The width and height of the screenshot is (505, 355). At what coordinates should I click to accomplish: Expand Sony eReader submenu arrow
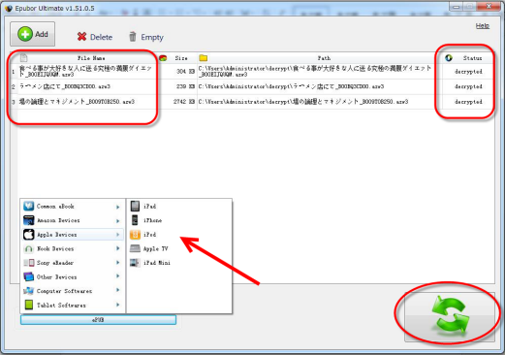point(118,263)
